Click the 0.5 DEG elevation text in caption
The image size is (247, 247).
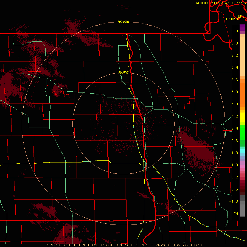pos(140,245)
